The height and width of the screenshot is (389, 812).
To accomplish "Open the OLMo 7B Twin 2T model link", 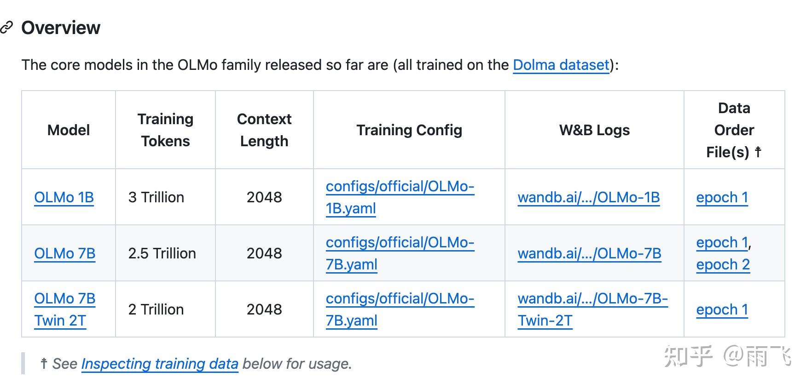I will [65, 309].
